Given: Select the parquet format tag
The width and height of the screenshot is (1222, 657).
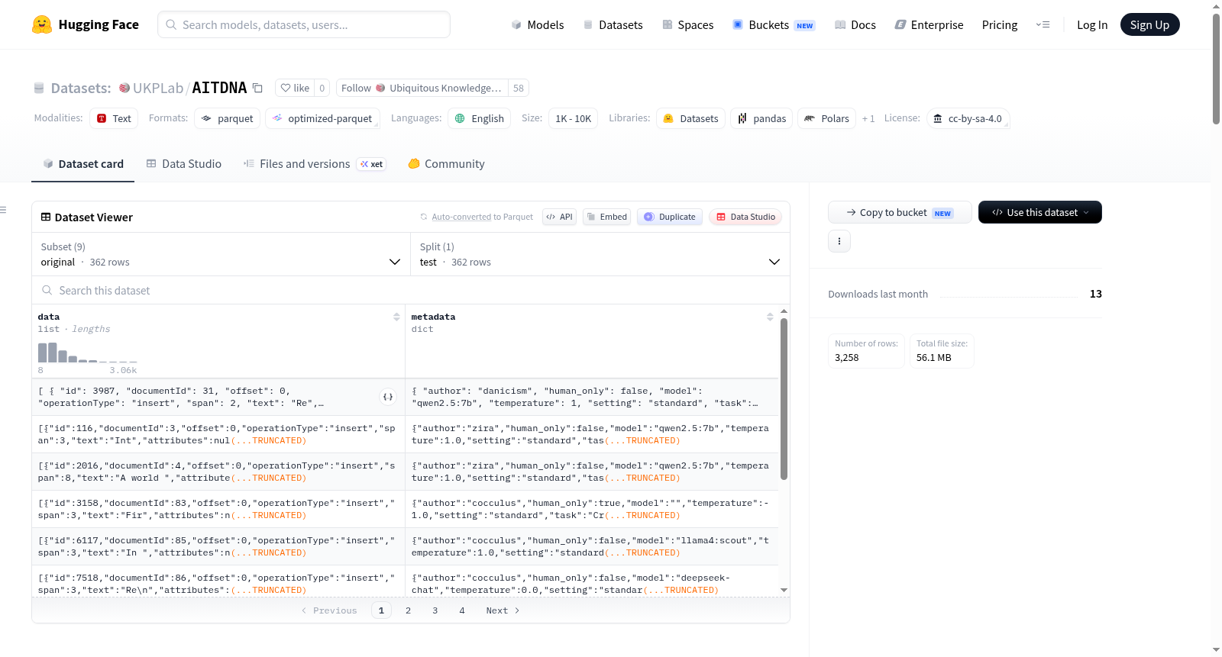Looking at the screenshot, I should pyautogui.click(x=228, y=118).
